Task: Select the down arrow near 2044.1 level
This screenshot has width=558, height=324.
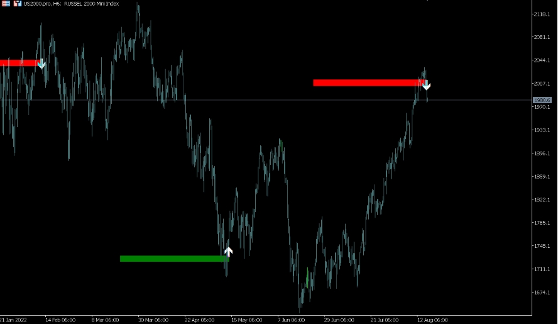Action: [41, 64]
